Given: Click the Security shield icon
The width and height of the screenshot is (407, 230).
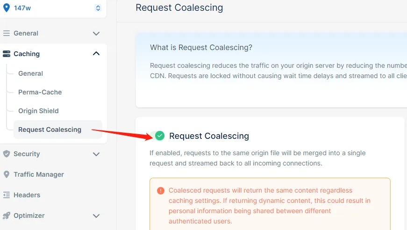Looking at the screenshot, I should click(x=7, y=154).
